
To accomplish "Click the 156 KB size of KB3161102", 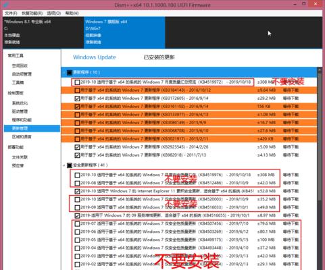I will (264, 107).
